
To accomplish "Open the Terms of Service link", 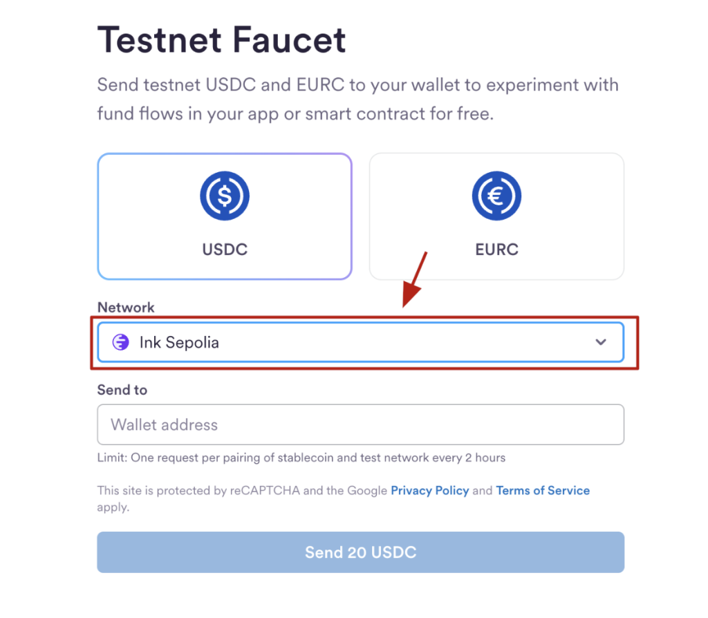I will pos(543,491).
